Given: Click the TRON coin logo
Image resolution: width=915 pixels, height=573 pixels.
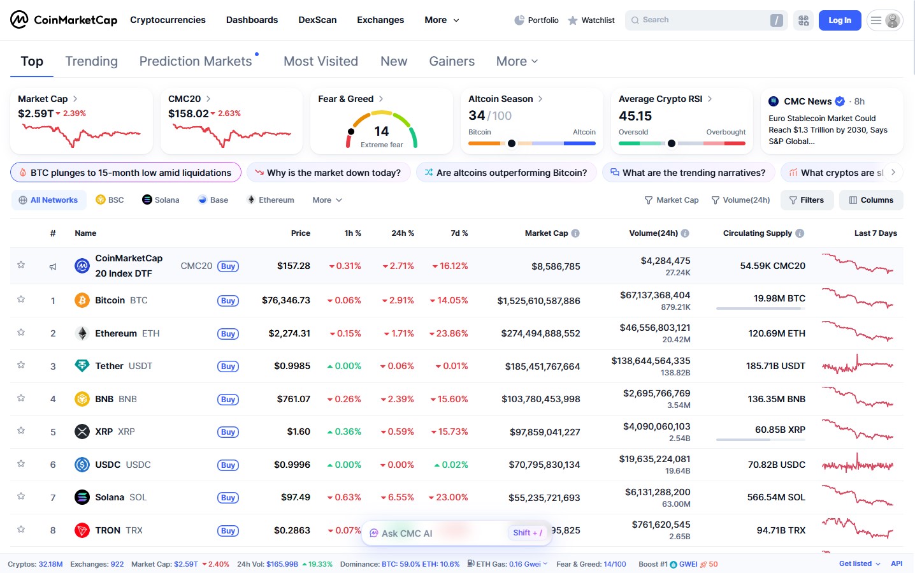Looking at the screenshot, I should click(82, 530).
